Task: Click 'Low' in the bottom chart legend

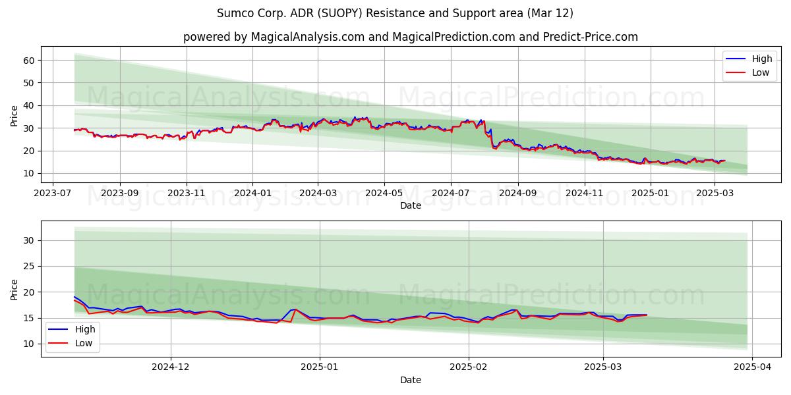Action: pos(84,343)
